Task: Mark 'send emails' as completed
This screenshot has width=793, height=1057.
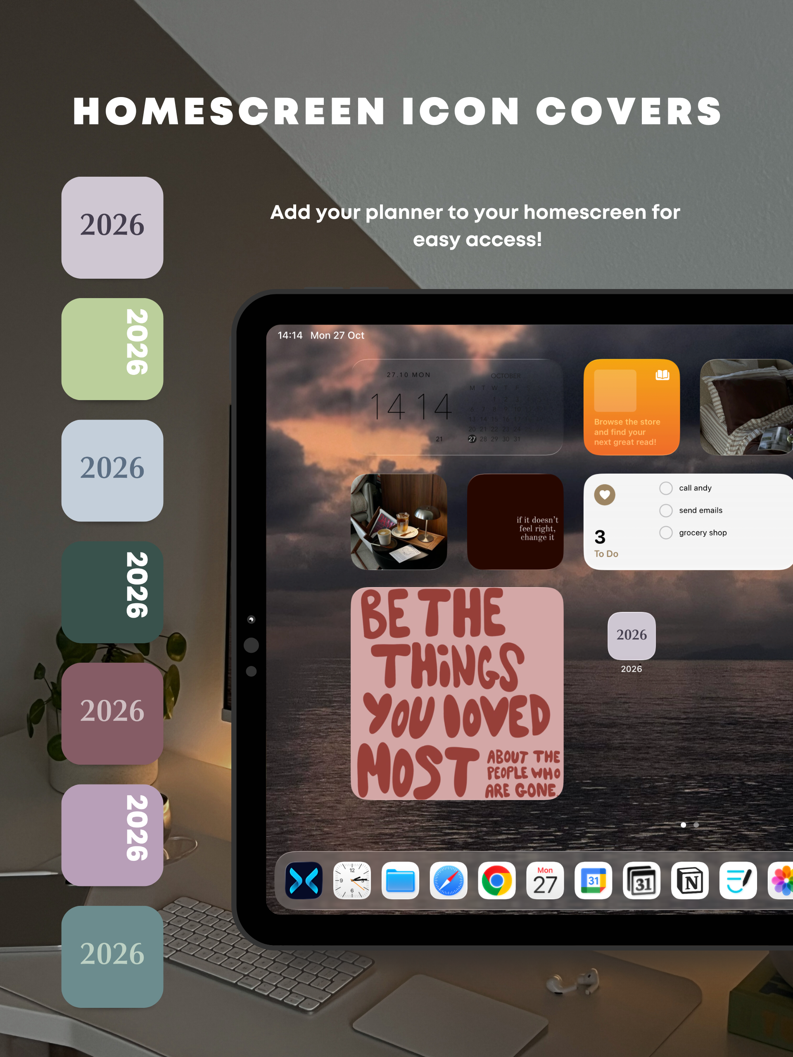Action: pyautogui.click(x=666, y=510)
